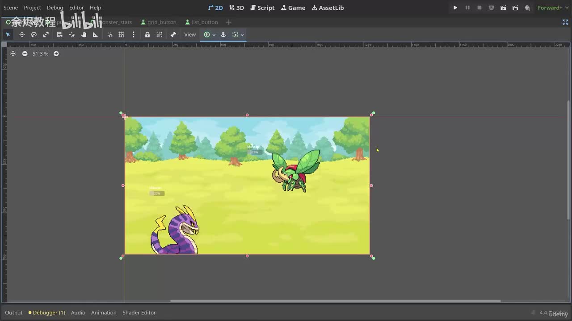Image resolution: width=572 pixels, height=321 pixels.
Task: Select the purple snake monster sprite
Action: point(175,230)
